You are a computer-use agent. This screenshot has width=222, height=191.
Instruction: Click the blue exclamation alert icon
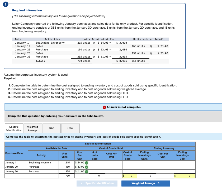(x=6, y=4)
